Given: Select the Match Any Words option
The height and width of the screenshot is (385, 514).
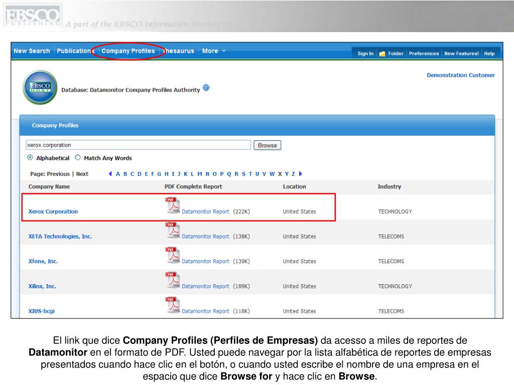Looking at the screenshot, I should (78, 157).
